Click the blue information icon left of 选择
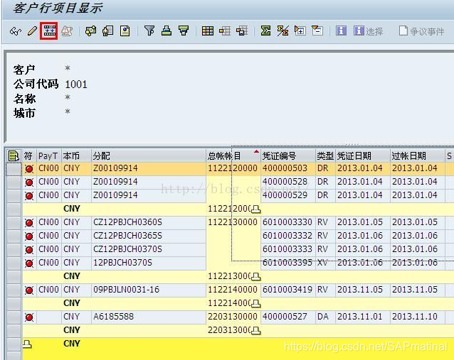454x360 pixels. pos(341,31)
